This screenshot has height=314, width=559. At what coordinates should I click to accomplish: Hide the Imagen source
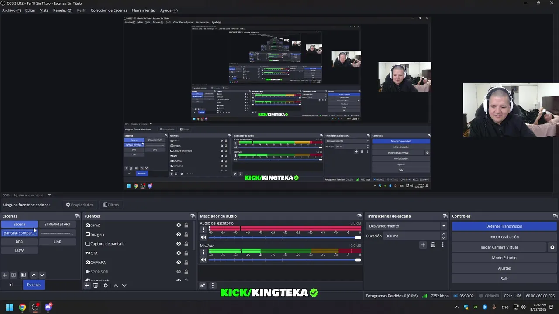pyautogui.click(x=179, y=235)
